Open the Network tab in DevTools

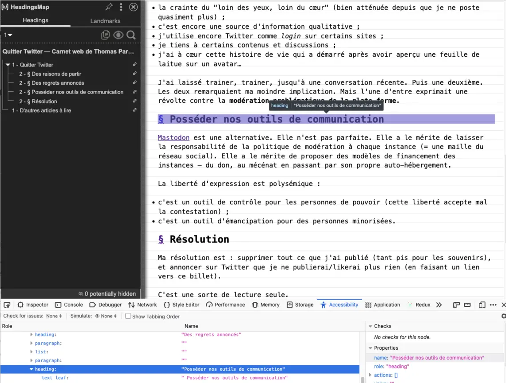(142, 305)
